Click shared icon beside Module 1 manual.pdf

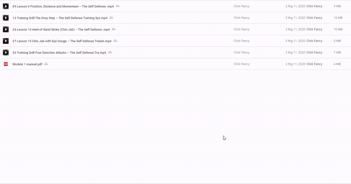[46, 64]
